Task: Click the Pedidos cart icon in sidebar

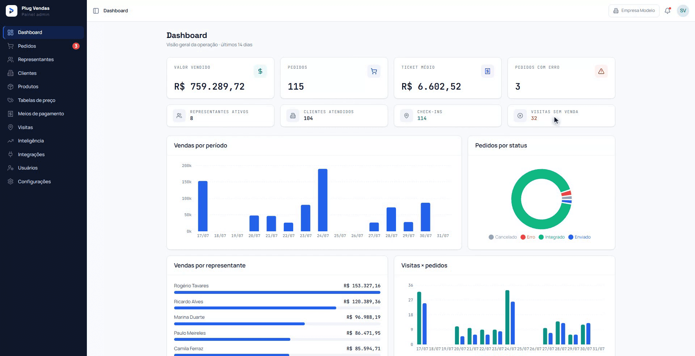Action: tap(10, 46)
